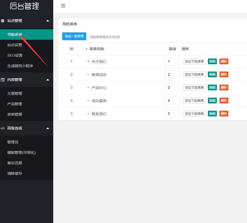Toggle the sidebar collapse icon

click(63, 6)
